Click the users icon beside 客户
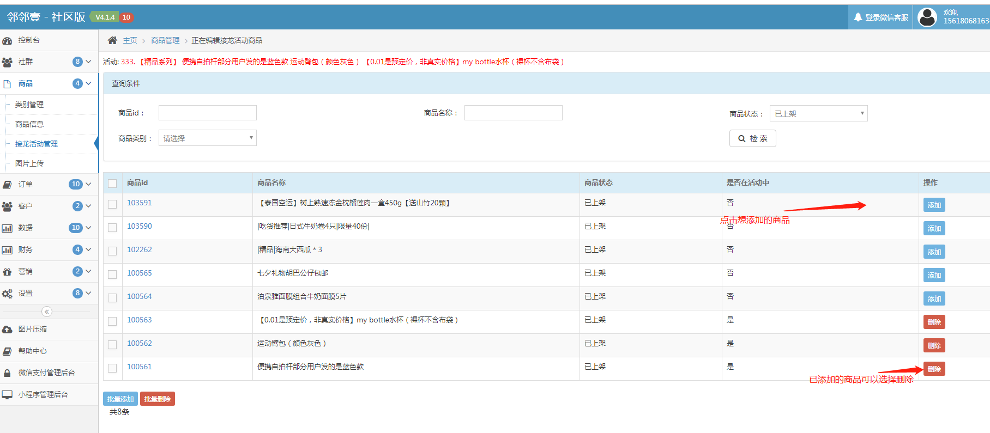 (7, 206)
